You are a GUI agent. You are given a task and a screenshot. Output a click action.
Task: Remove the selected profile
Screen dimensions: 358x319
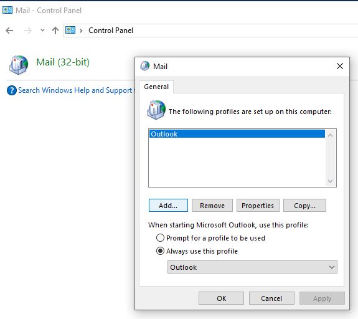(212, 206)
